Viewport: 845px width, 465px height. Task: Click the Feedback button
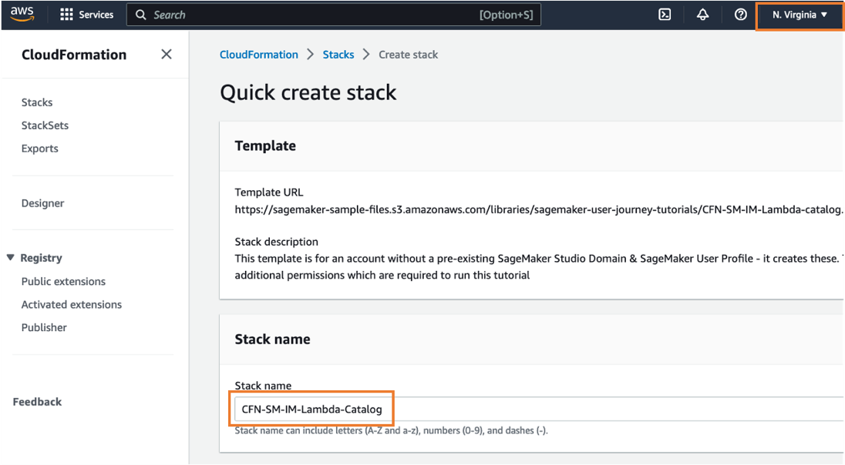37,401
